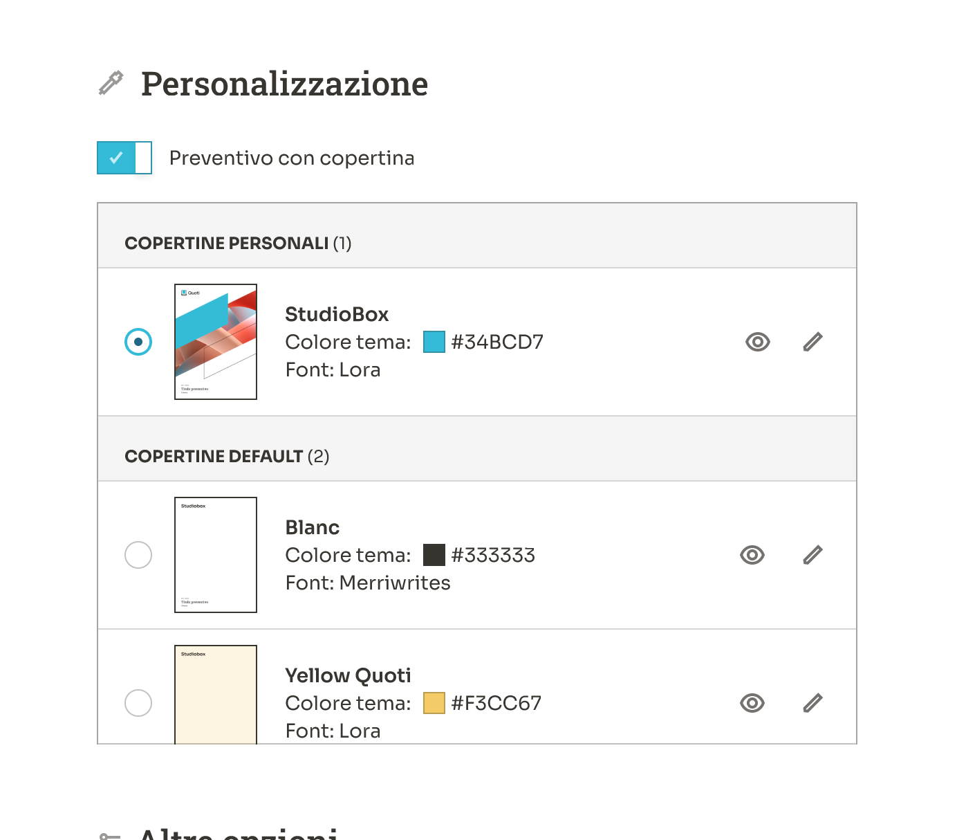The image size is (957, 840).
Task: Edit the Yellow Quoti cover
Action: click(813, 703)
